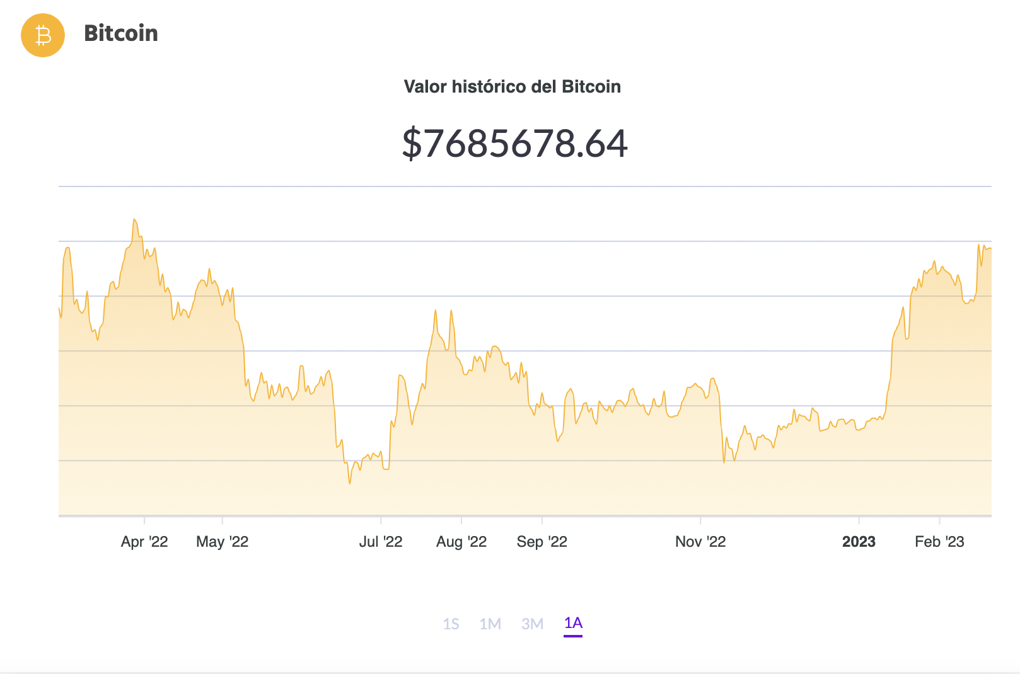Screen dimensions: 1020x674
Task: Select the 1A yearly range tab
Action: point(573,623)
